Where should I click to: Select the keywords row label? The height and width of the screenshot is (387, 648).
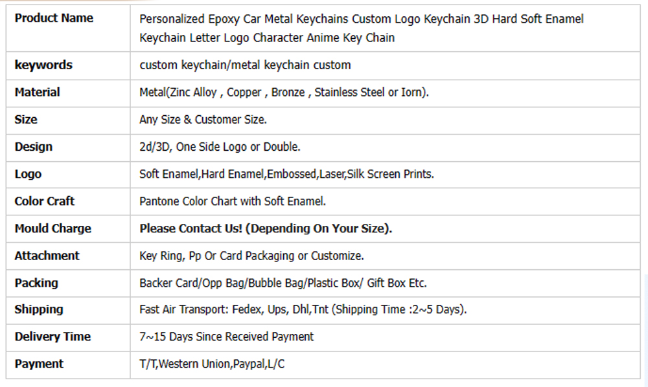tap(43, 65)
